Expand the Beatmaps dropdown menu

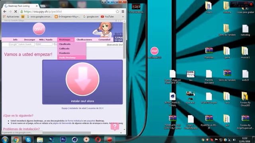(66, 40)
